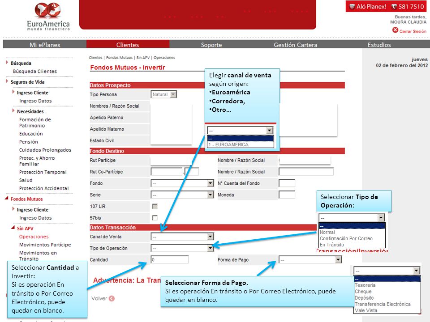Click the Educación sidebar link

click(x=31, y=134)
